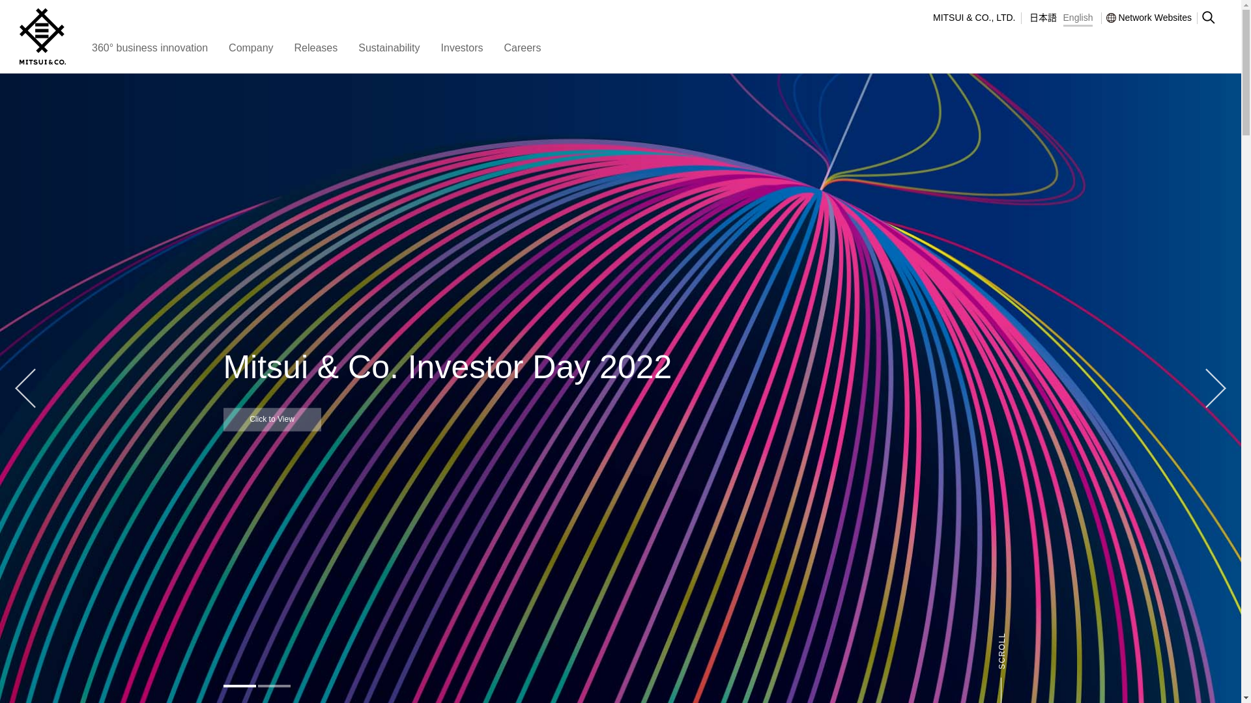Image resolution: width=1251 pixels, height=703 pixels.
Task: Switch language to 日本語
Action: click(1043, 18)
